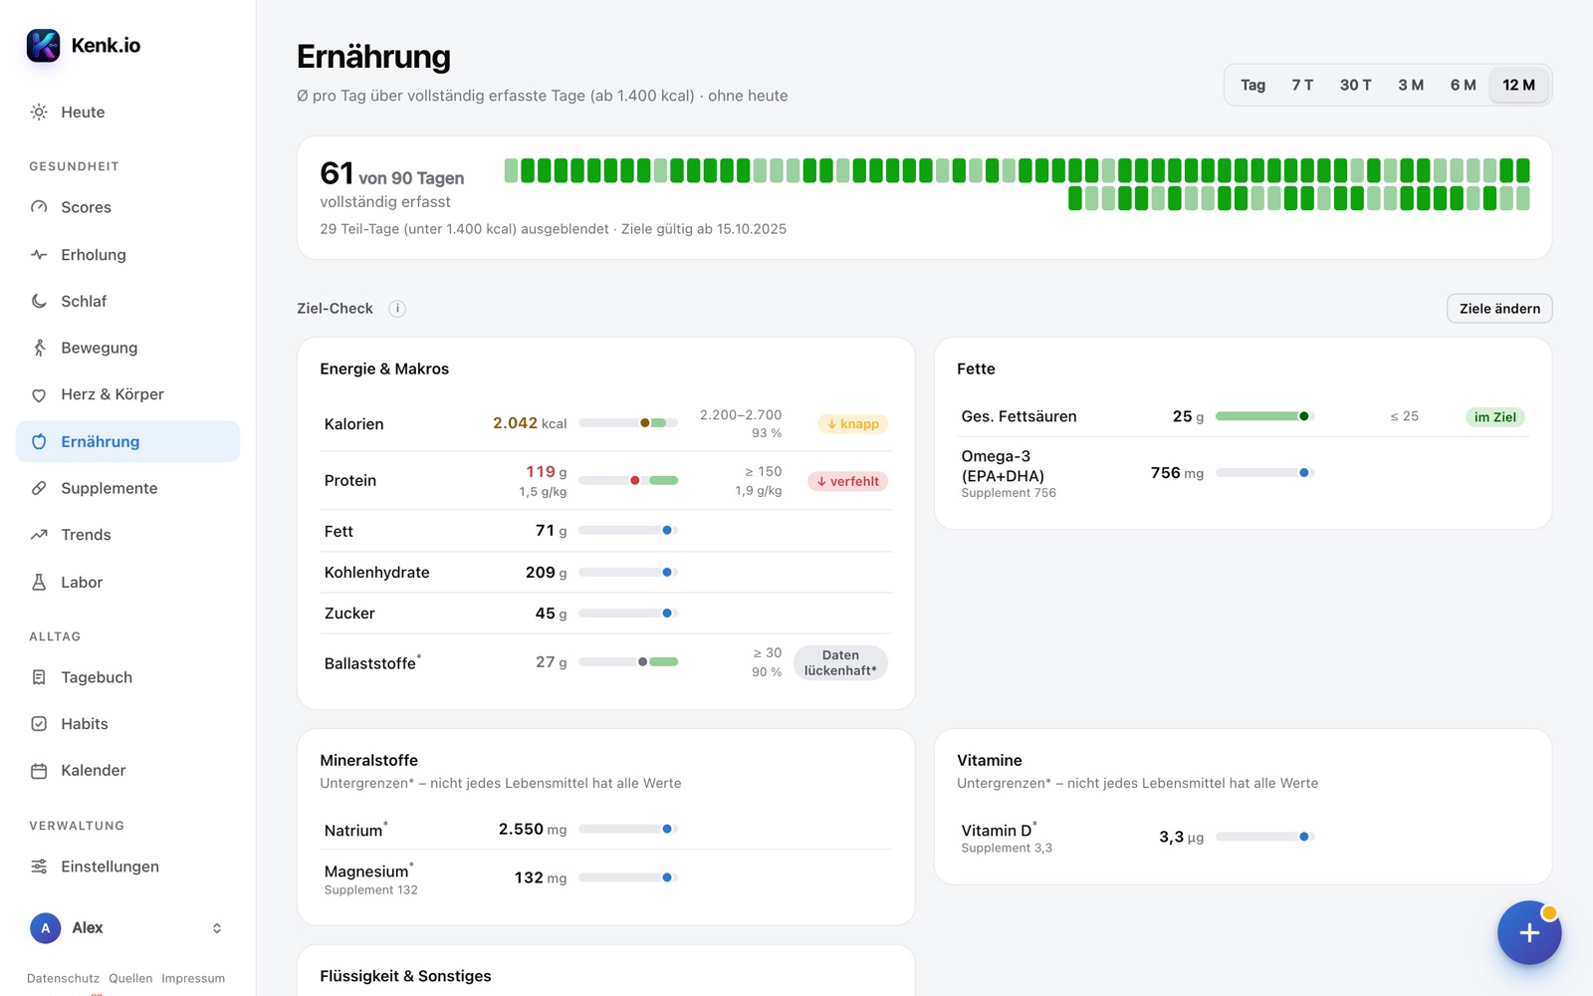Click the heart icon beside Herz & Körper
Screen dimensions: 1593x996
point(39,394)
